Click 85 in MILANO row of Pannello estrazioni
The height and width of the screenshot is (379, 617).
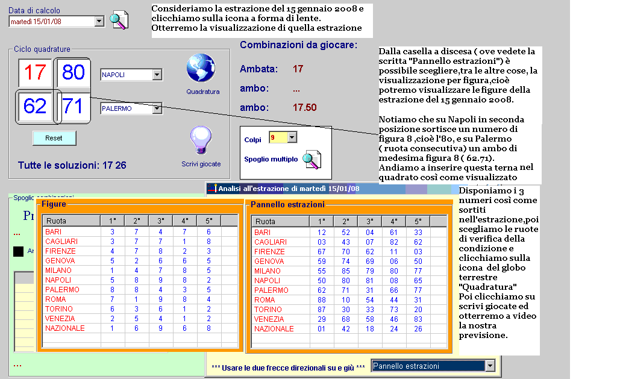pyautogui.click(x=346, y=271)
